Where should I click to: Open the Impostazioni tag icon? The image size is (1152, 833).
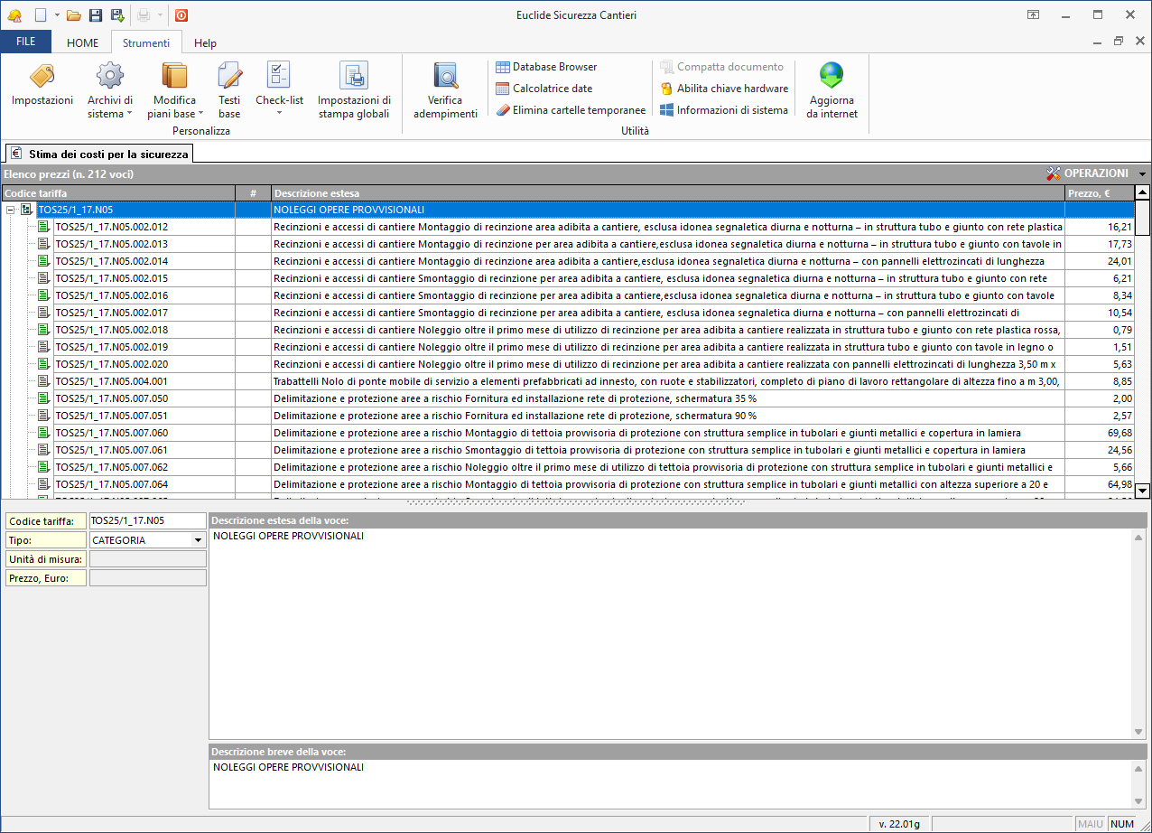click(42, 77)
